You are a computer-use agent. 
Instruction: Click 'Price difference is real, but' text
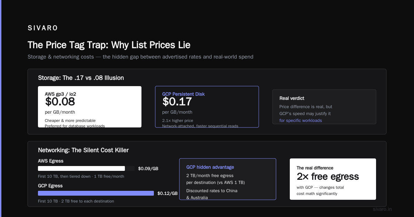[x=306, y=107]
